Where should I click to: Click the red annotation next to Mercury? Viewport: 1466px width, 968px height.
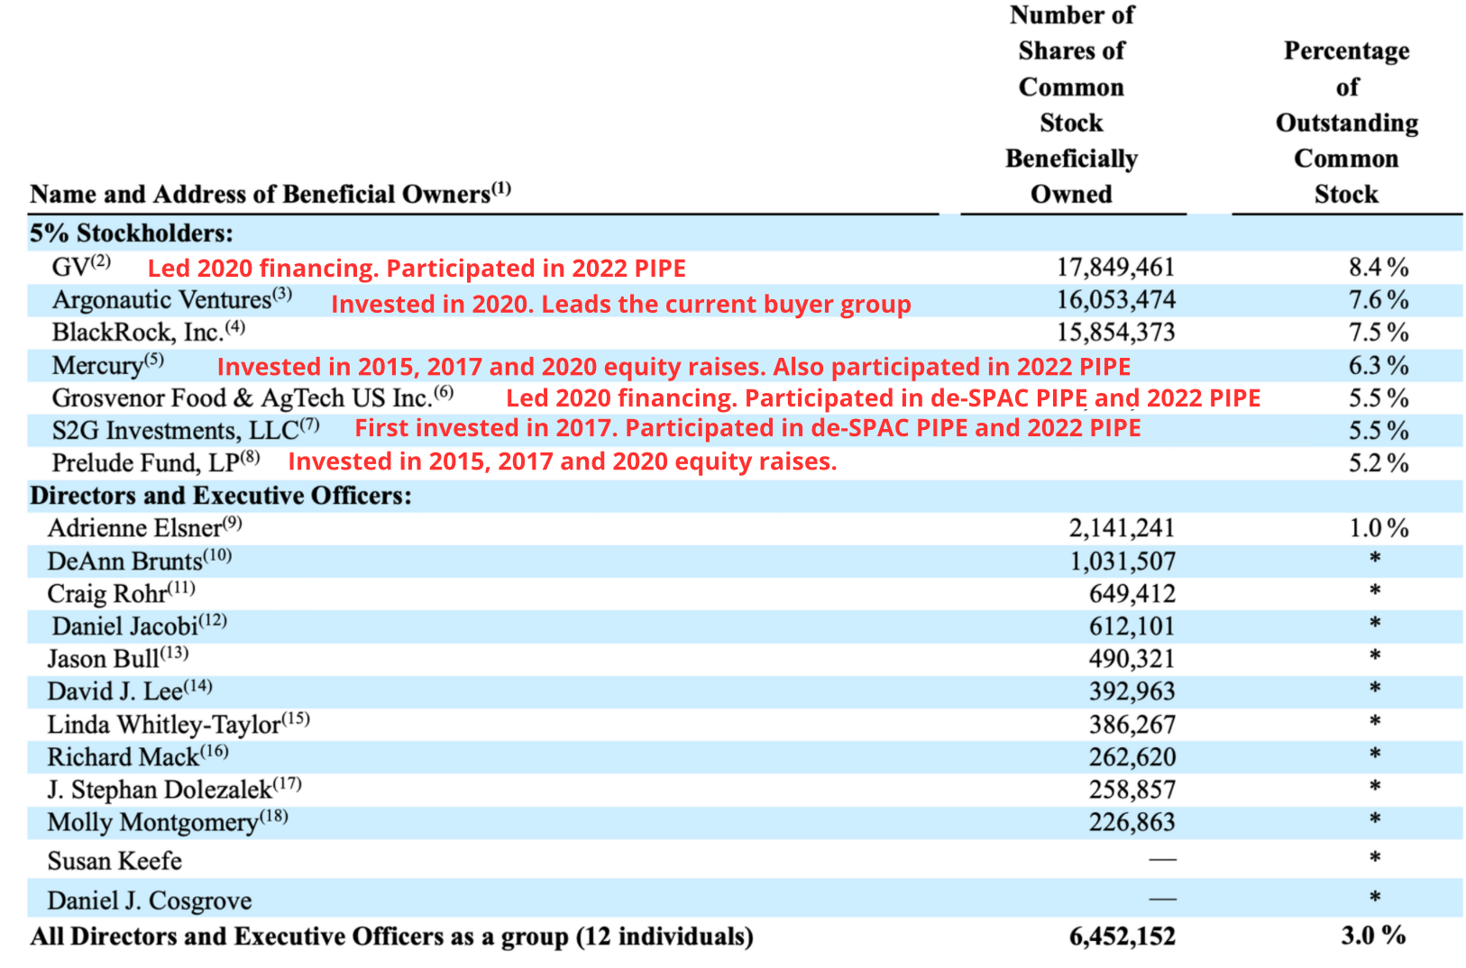pos(673,367)
